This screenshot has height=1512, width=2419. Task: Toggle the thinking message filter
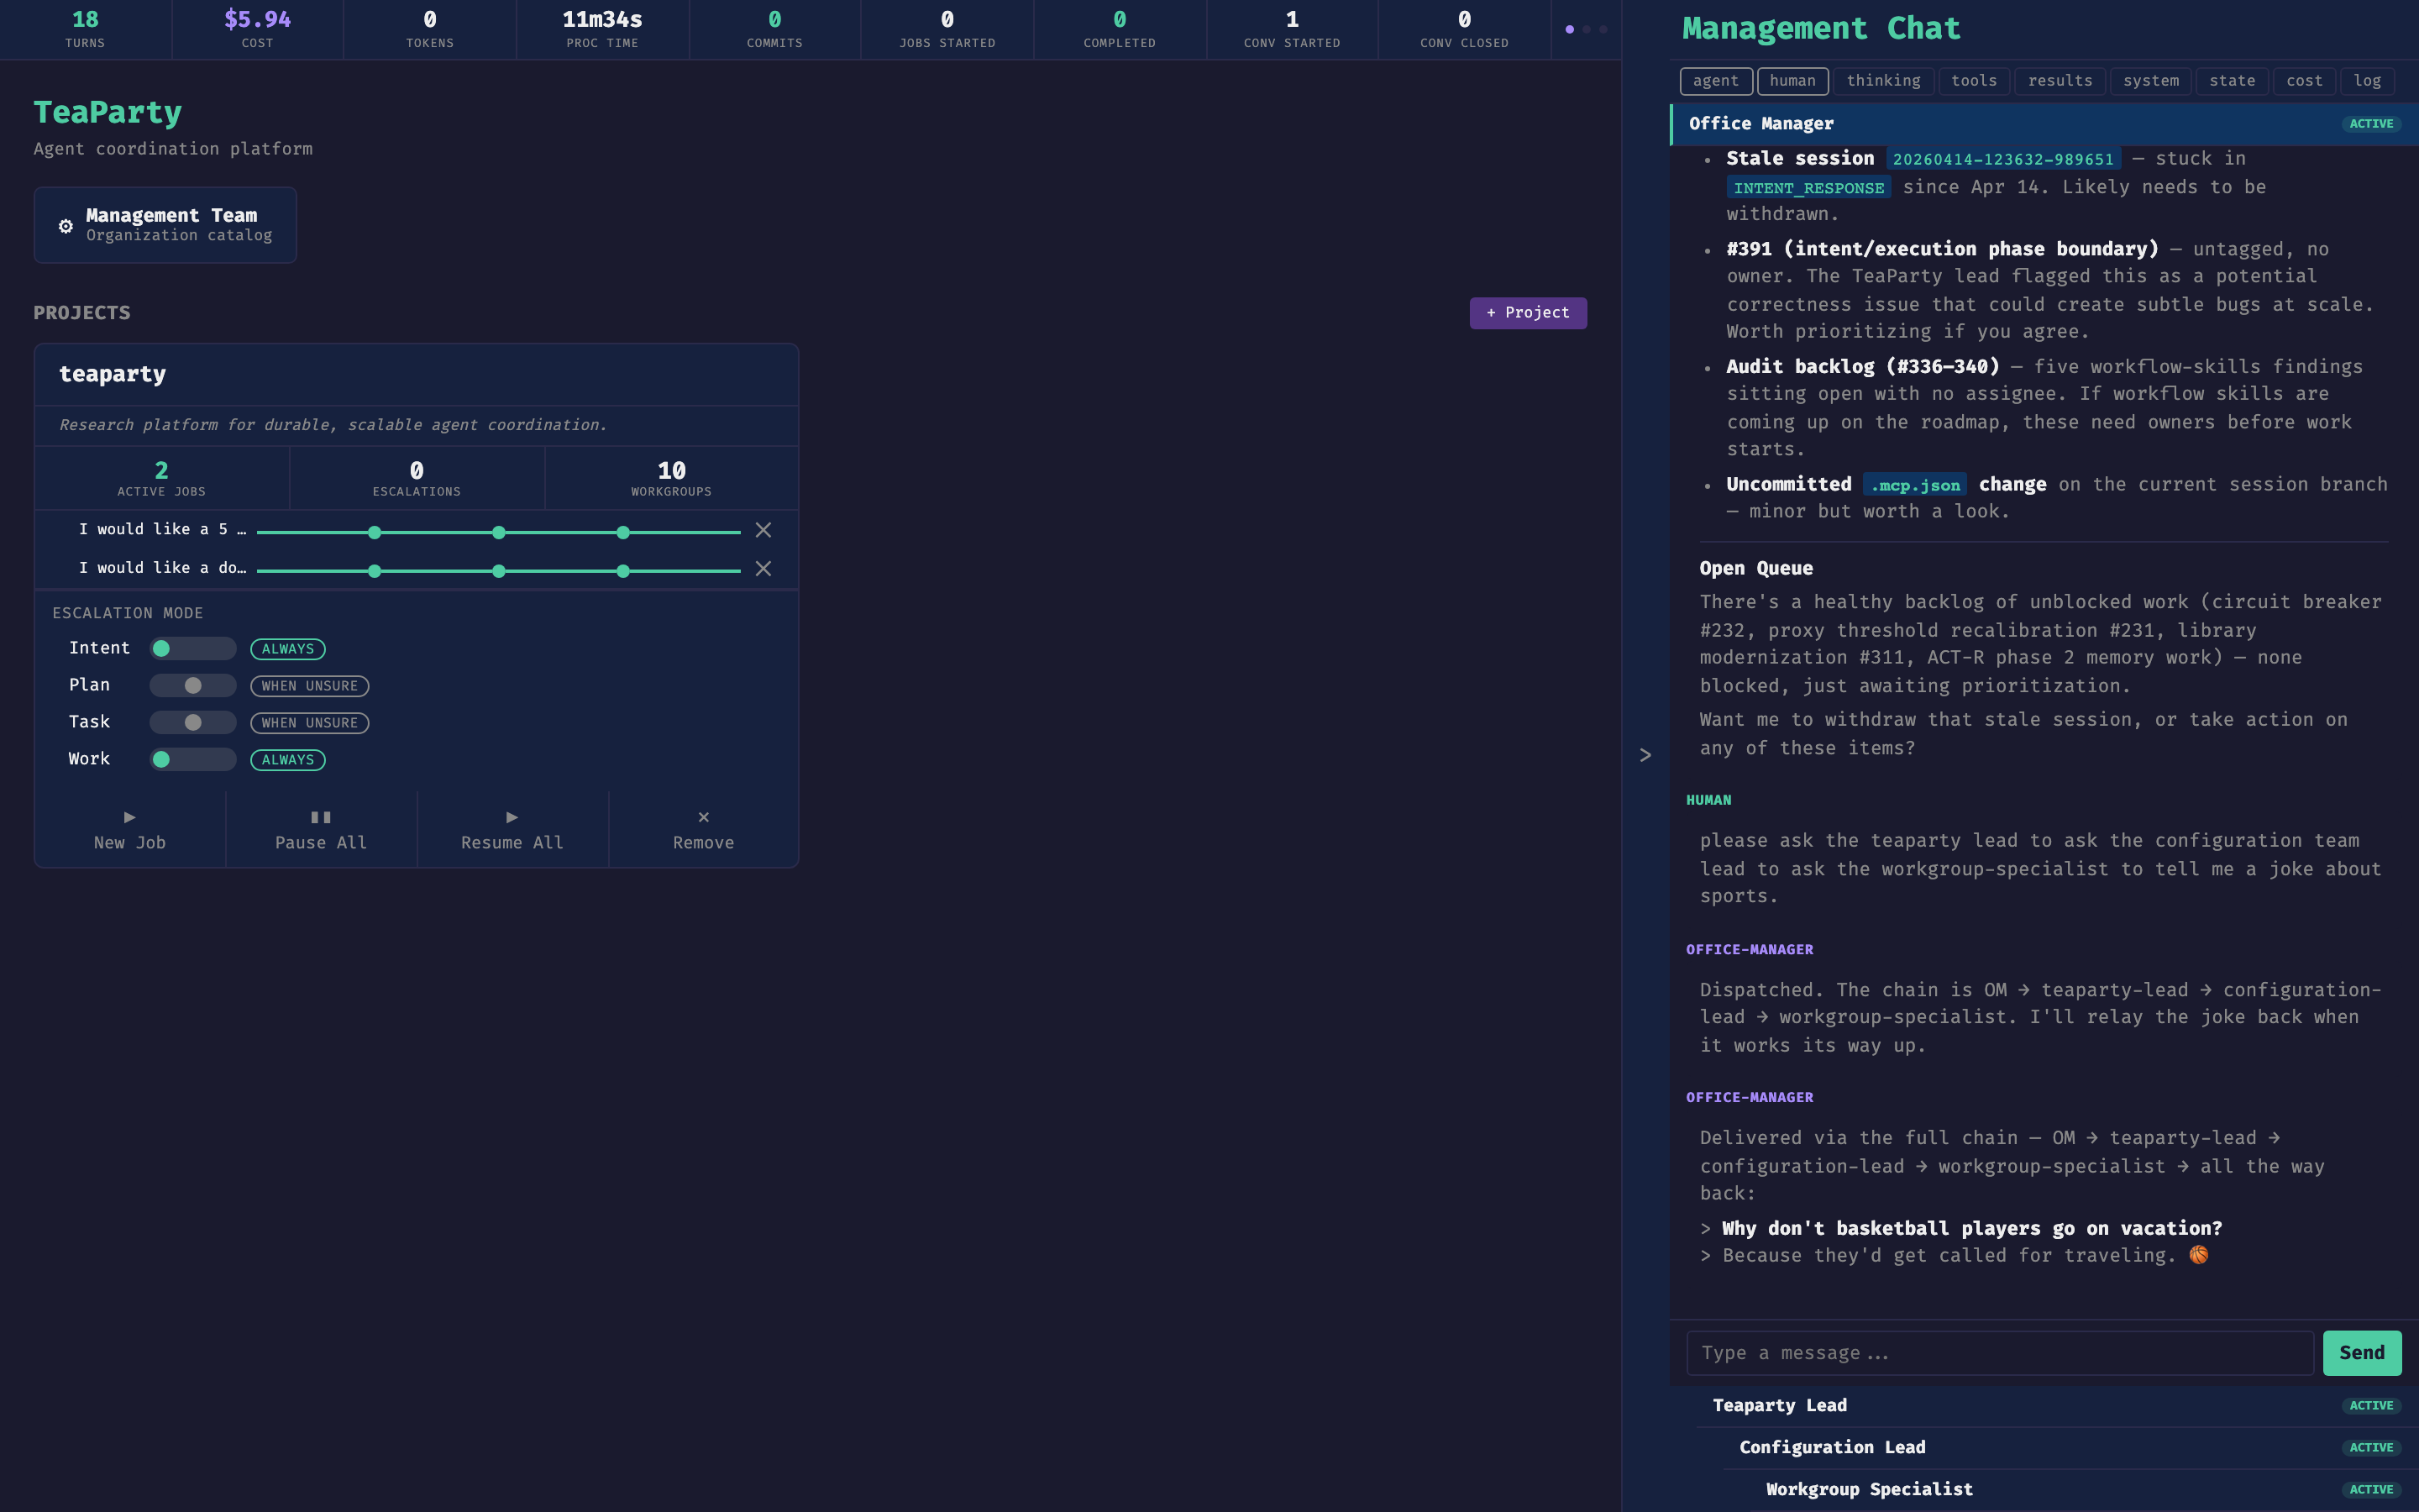[1883, 81]
